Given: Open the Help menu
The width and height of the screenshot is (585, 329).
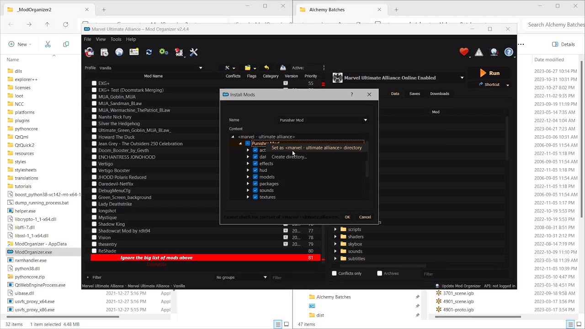Looking at the screenshot, I should click(x=131, y=39).
